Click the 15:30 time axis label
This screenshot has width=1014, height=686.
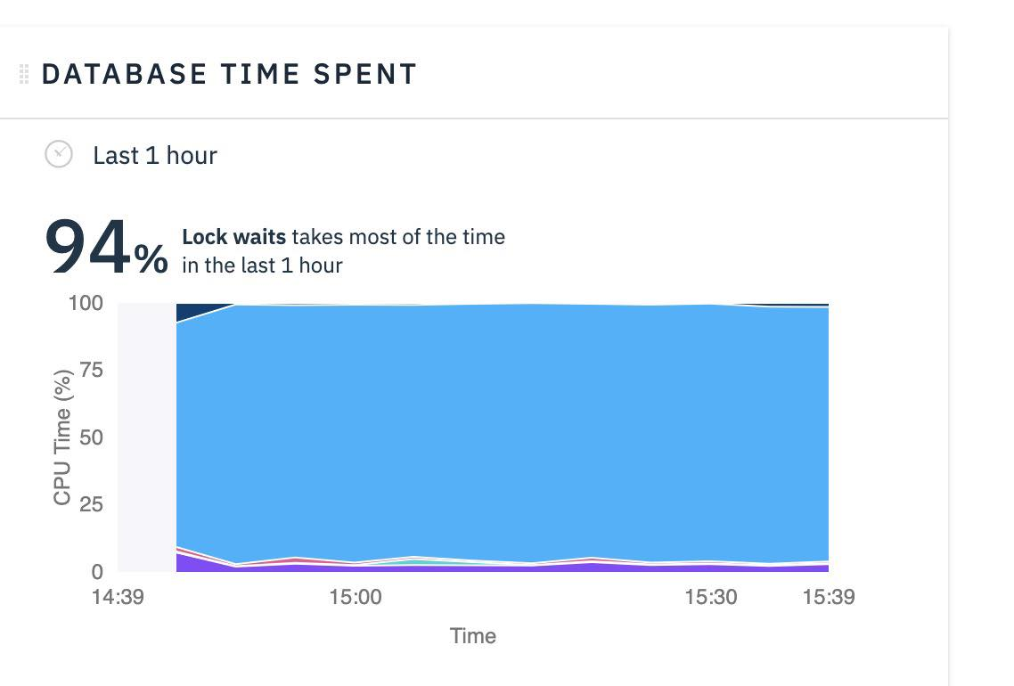tap(711, 597)
